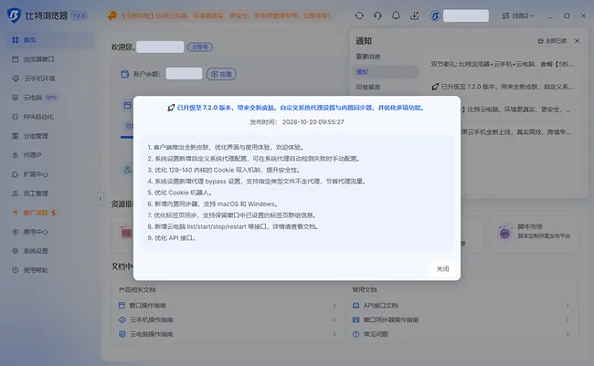Open 费用中心 in the sidebar
594x366 pixels.
tap(50, 232)
